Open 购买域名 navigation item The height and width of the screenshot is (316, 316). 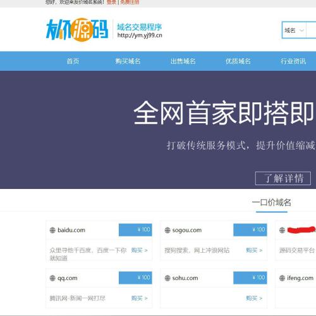pyautogui.click(x=128, y=61)
